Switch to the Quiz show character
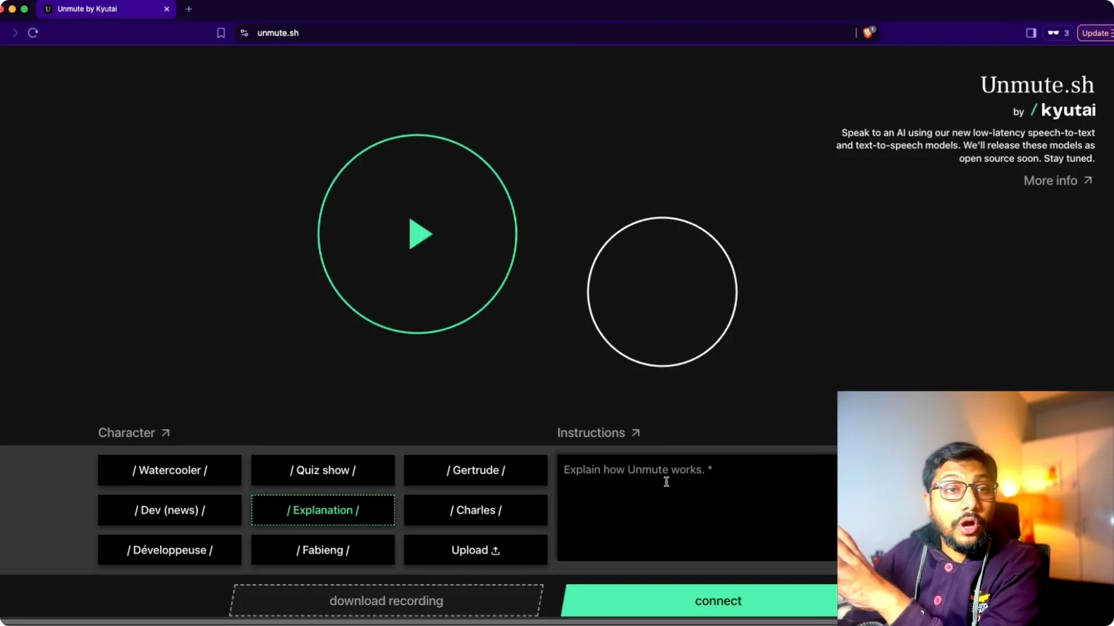Image resolution: width=1114 pixels, height=626 pixels. pos(323,470)
